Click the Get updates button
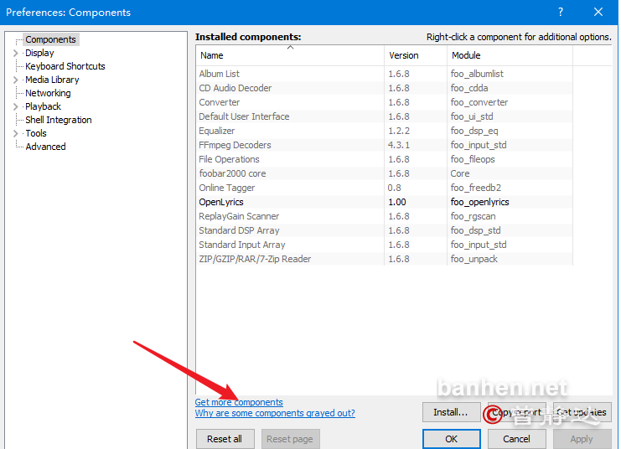This screenshot has height=449, width=621. [582, 412]
